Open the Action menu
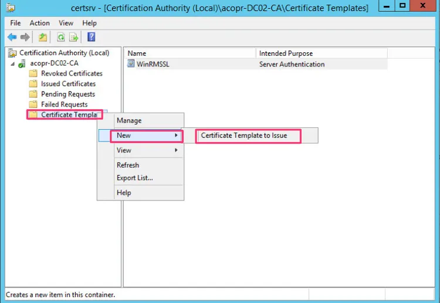Image resolution: width=440 pixels, height=303 pixels. pyautogui.click(x=39, y=23)
